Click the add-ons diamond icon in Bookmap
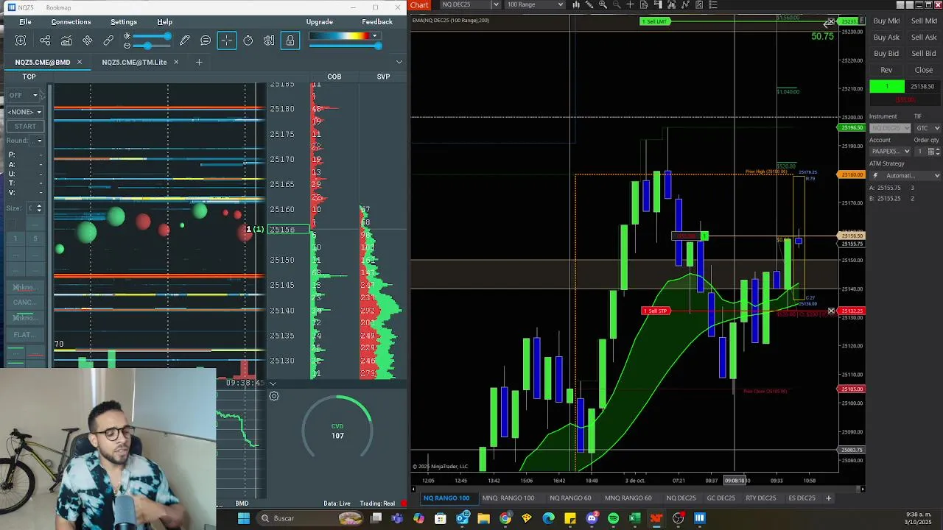Viewport: 943px width, 530px height. tap(88, 41)
